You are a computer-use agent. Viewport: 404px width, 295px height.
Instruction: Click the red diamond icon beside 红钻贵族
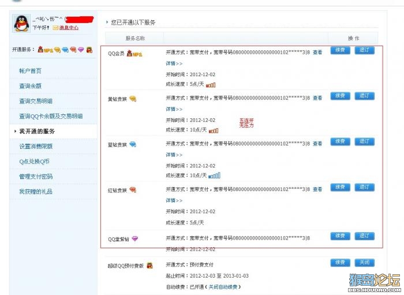[x=133, y=190]
